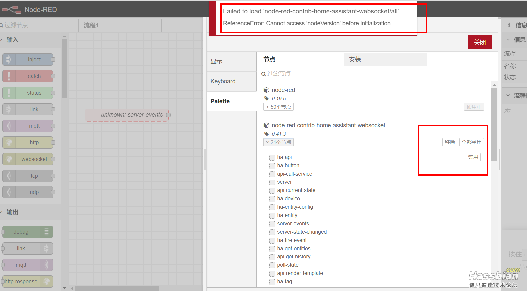Select the Palette settings tab
527x291 pixels.
(x=231, y=101)
